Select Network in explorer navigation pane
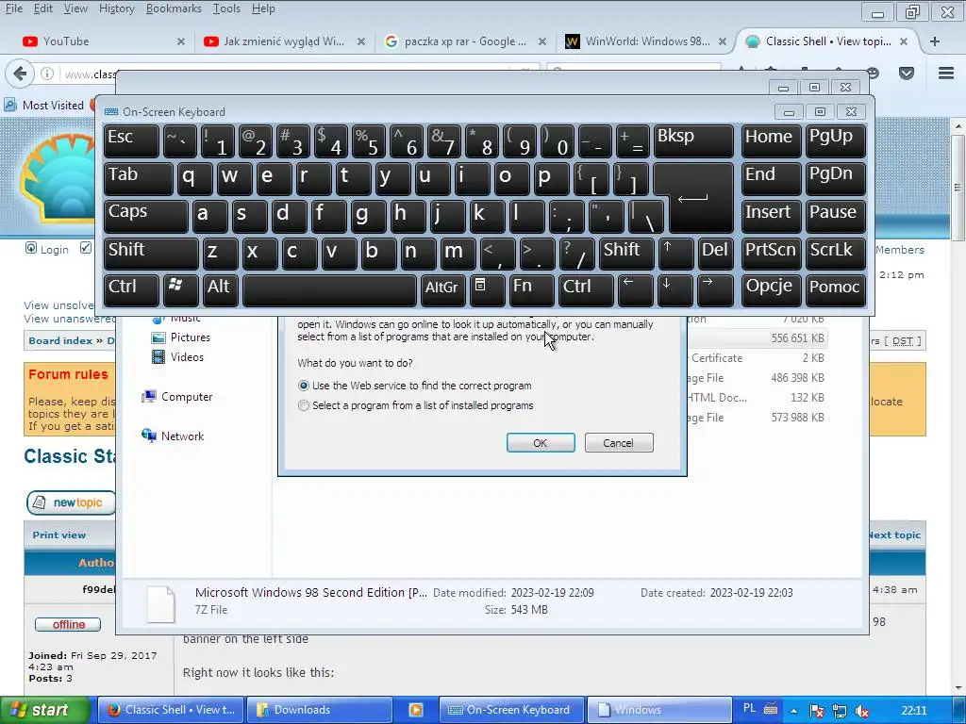 [173, 436]
